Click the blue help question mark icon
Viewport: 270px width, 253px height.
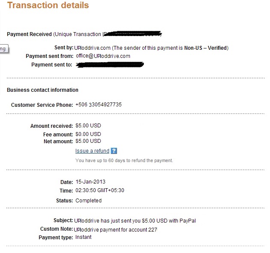tap(114, 151)
